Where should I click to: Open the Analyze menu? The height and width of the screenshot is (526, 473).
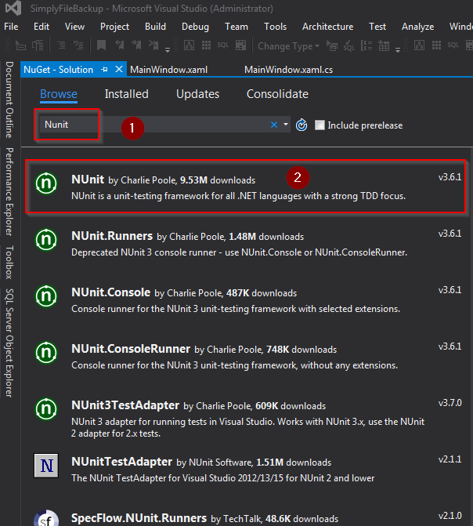pos(417,27)
